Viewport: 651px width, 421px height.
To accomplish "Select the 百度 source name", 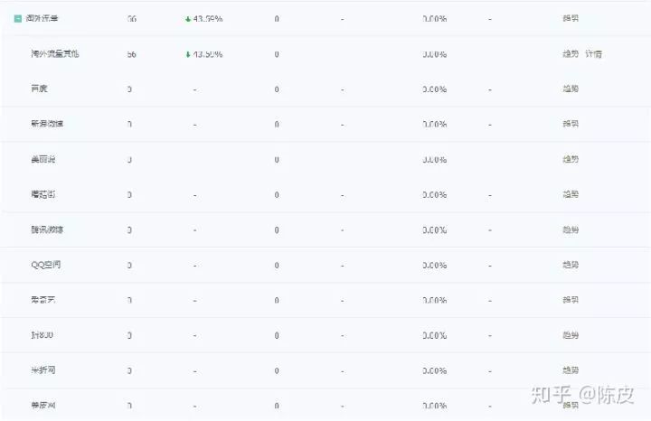I will [x=39, y=89].
